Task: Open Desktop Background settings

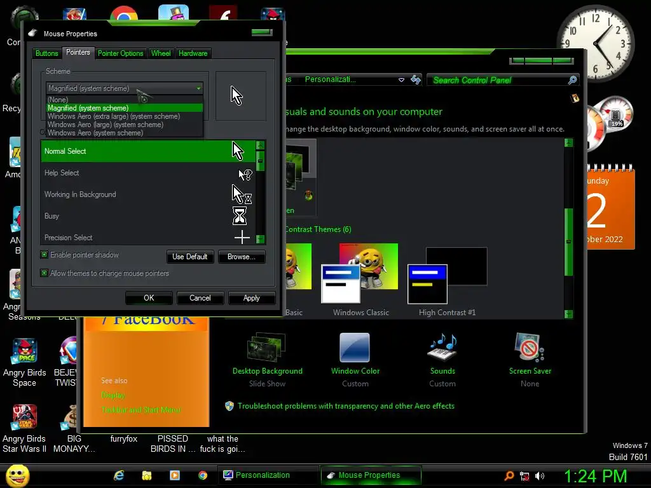Action: click(x=268, y=360)
